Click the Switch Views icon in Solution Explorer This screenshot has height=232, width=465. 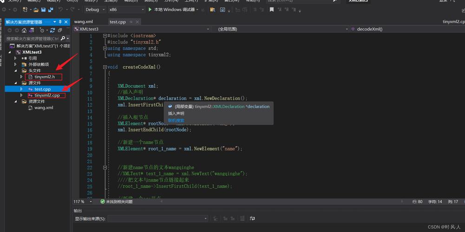coord(32,30)
